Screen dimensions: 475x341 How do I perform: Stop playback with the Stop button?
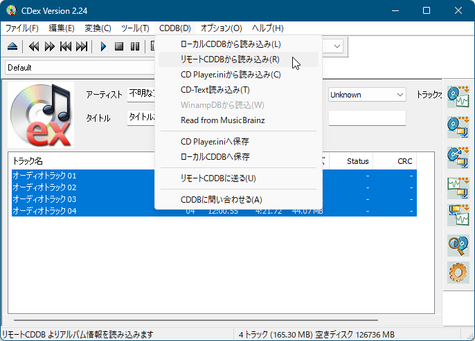[x=119, y=46]
